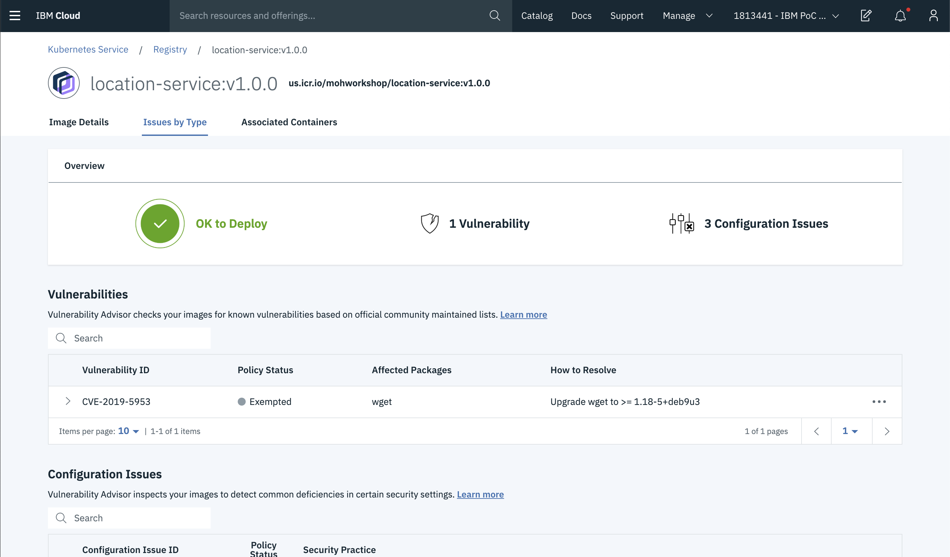Click the Configuration Issue ID column header
This screenshot has height=557, width=950.
tap(130, 550)
